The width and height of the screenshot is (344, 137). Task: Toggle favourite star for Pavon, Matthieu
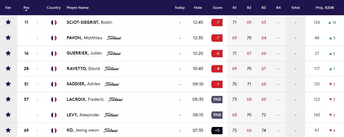(8, 38)
